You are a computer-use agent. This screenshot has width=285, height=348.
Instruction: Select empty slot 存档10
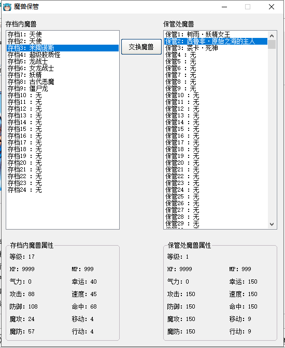point(63,96)
